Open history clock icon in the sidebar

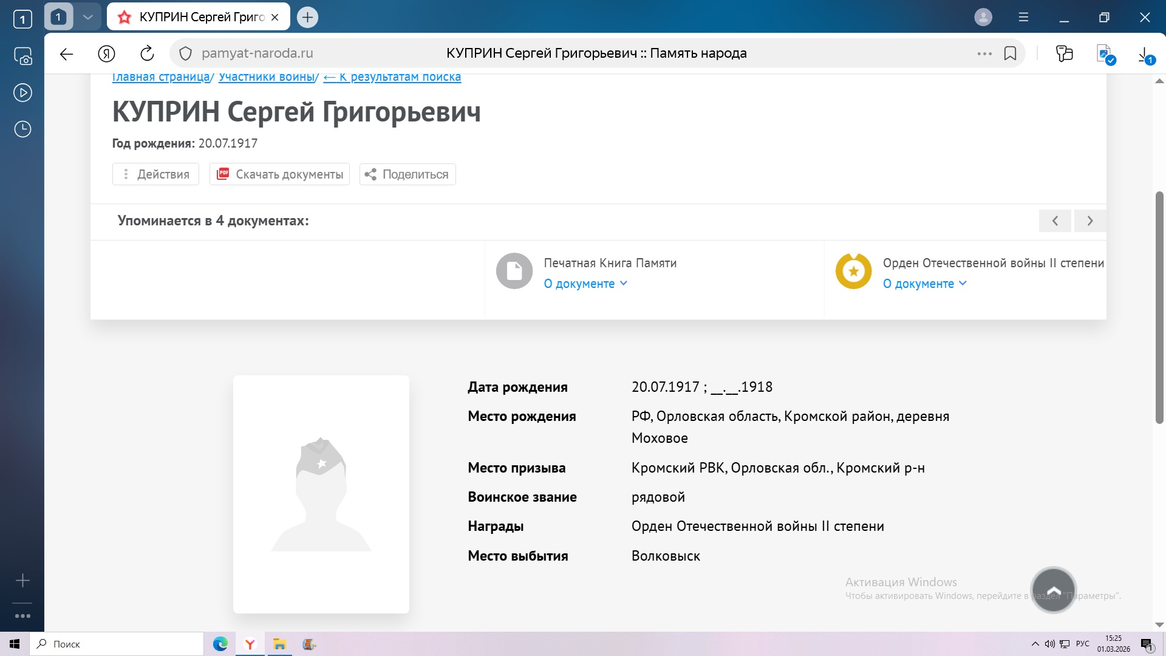[x=23, y=129]
